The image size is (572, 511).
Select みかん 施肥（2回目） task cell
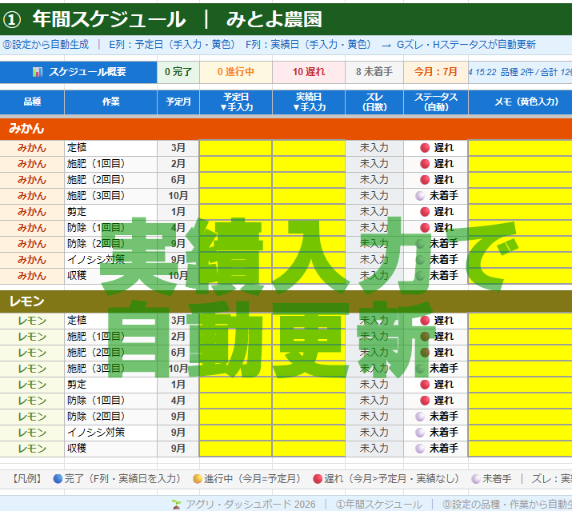tap(111, 180)
